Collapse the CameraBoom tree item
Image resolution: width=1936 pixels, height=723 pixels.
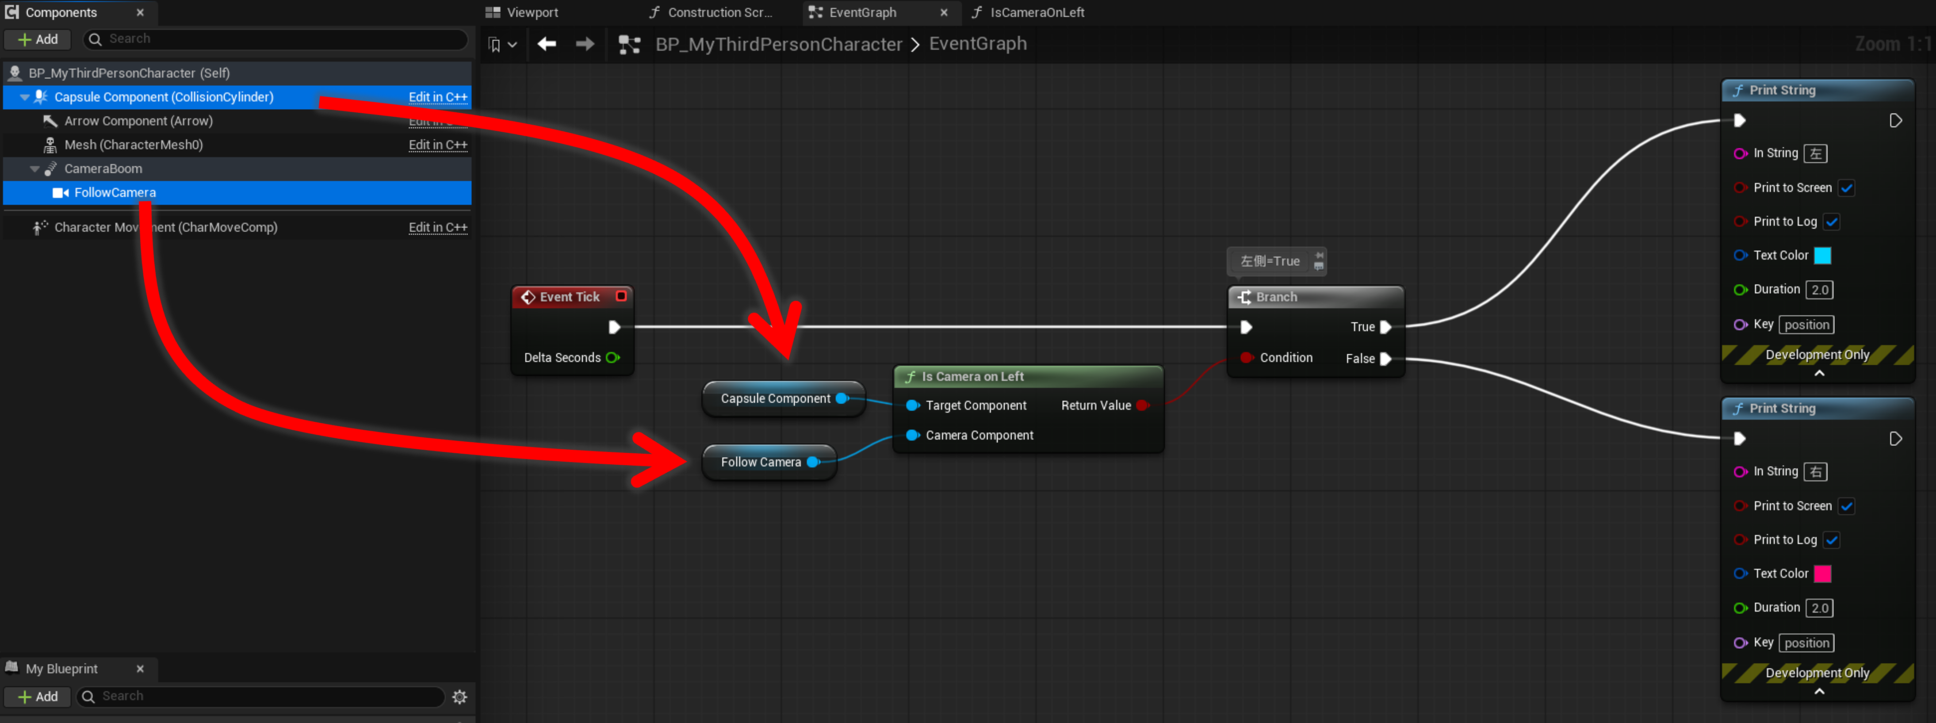tap(34, 169)
